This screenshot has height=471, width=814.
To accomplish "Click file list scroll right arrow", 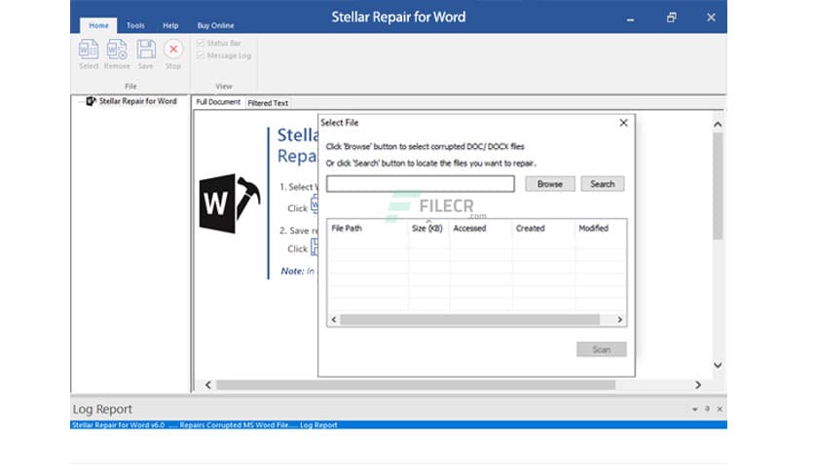I will coord(619,319).
